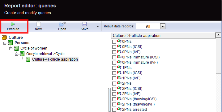Viewport: 222px width, 112px height.
Task: Click 123 icon beside 2PNs arrested
Action: coord(119,109)
